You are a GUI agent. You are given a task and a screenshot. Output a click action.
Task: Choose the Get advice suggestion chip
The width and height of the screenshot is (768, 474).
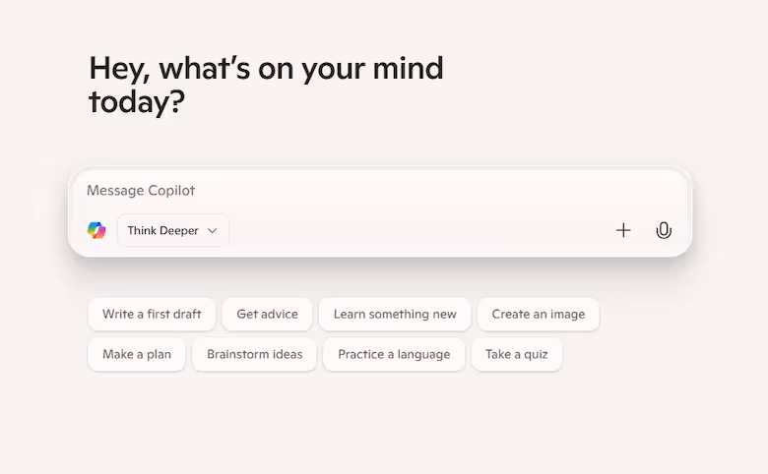click(267, 314)
